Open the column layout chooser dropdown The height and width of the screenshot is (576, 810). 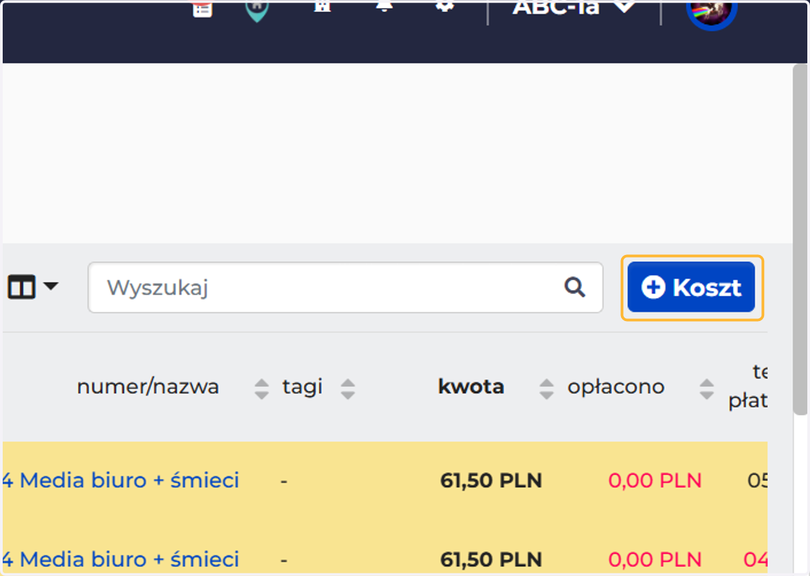tap(32, 287)
